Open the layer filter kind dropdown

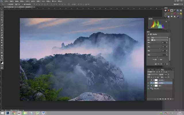click(151, 72)
